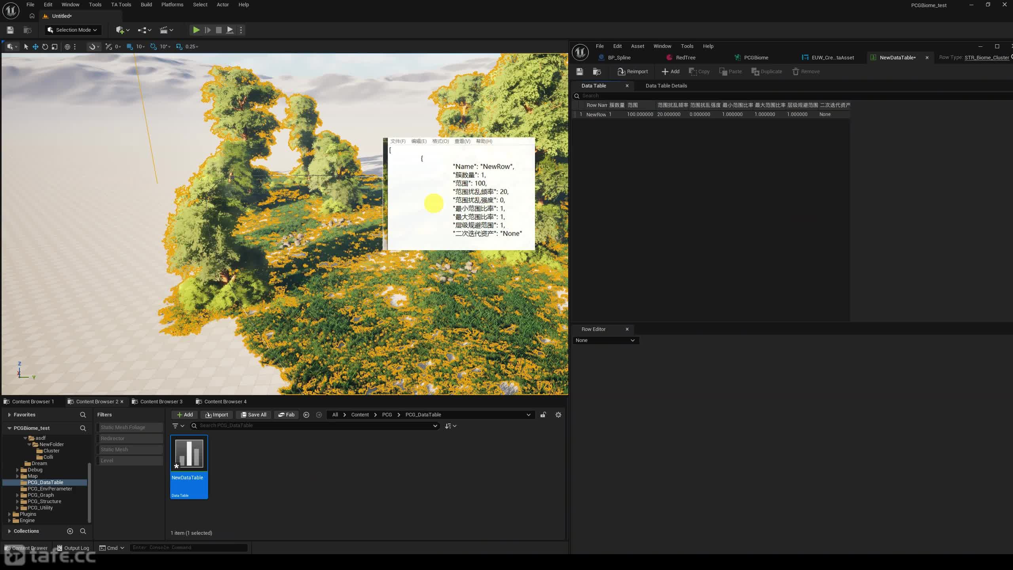Expand the Debug folder

pyautogui.click(x=17, y=470)
